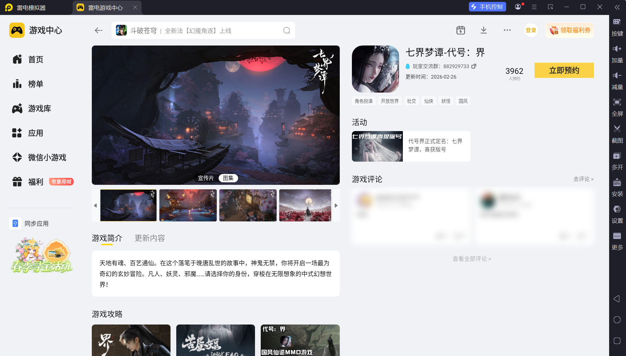This screenshot has width=626, height=356.
Task: Collapse the right emulator sidebar
Action: [617, 7]
